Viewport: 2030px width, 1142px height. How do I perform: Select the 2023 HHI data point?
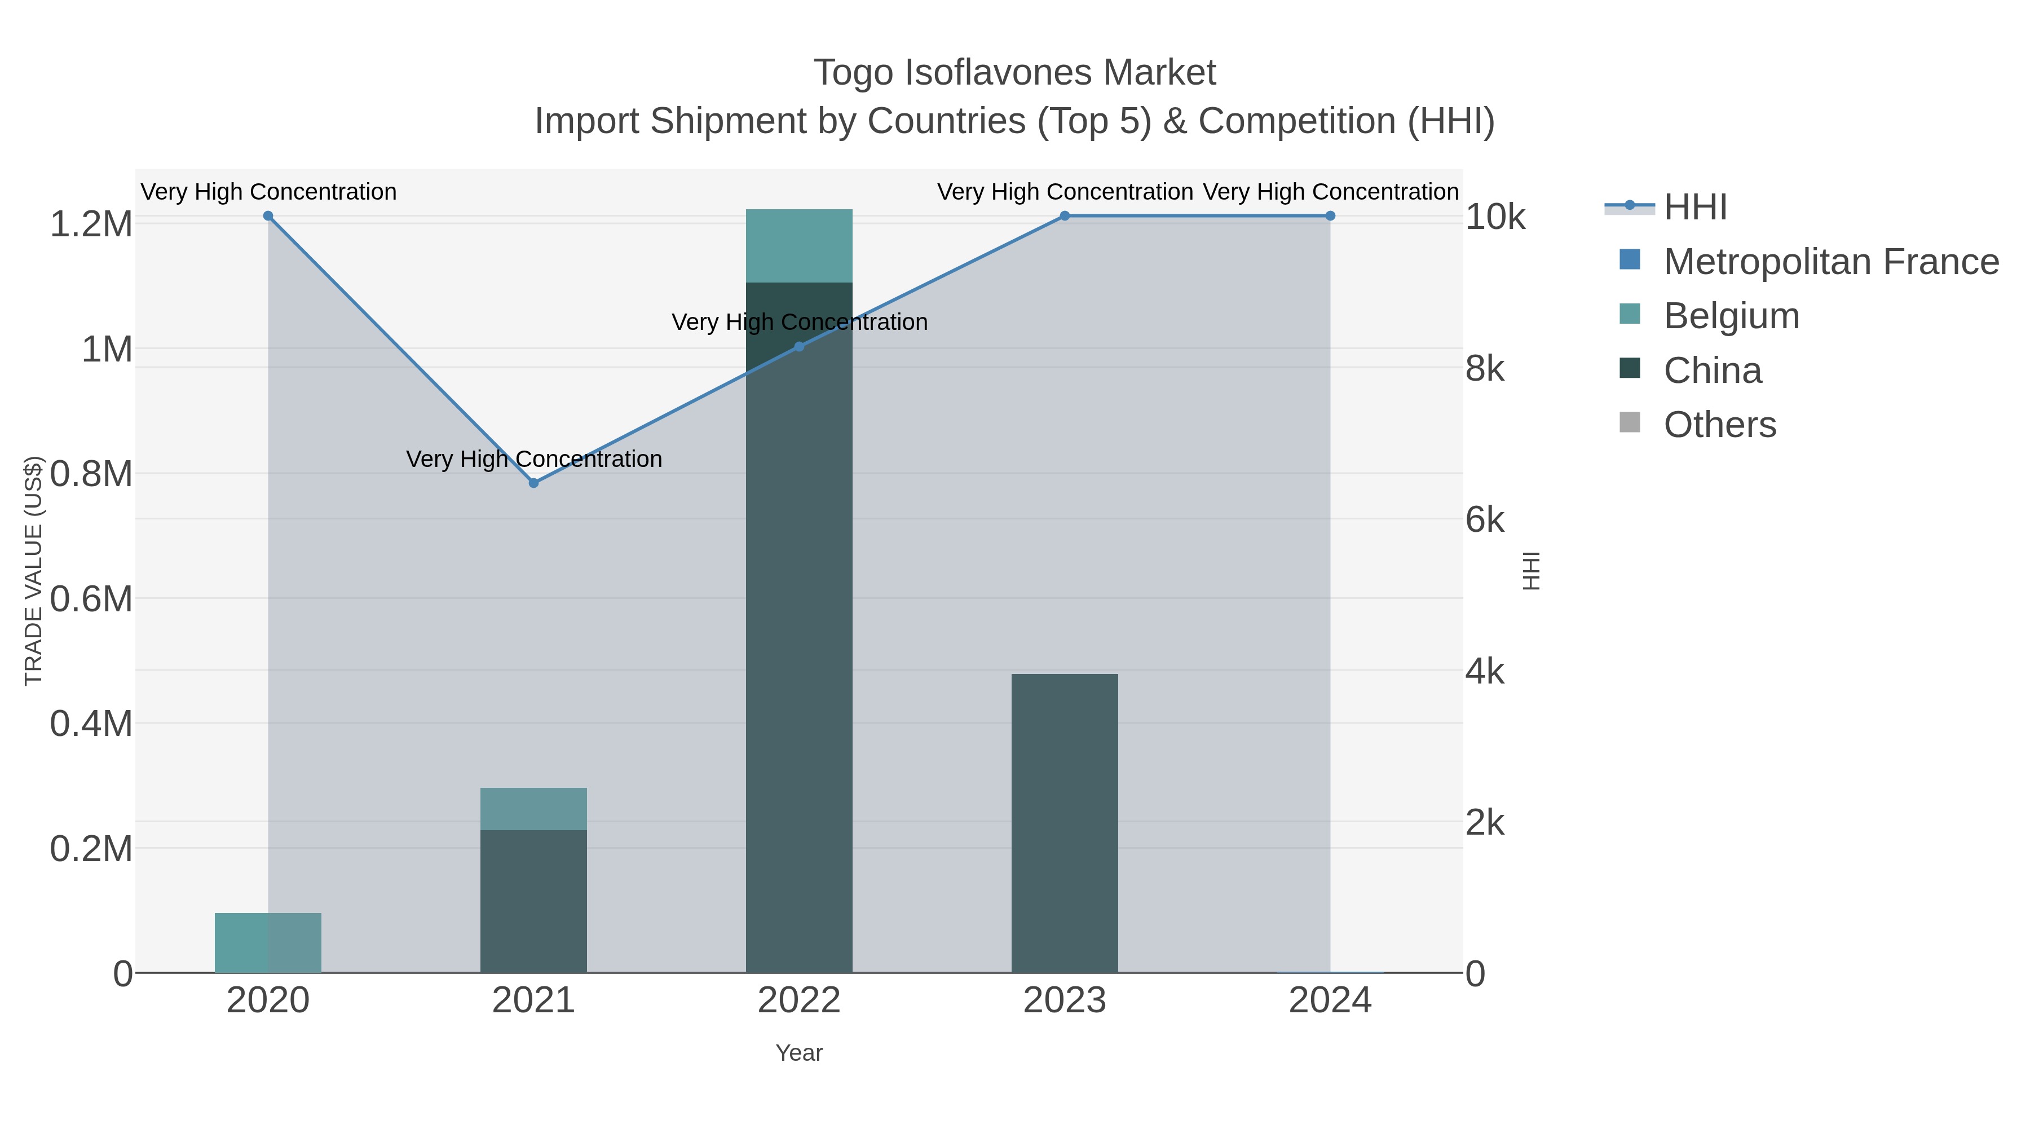(1065, 216)
